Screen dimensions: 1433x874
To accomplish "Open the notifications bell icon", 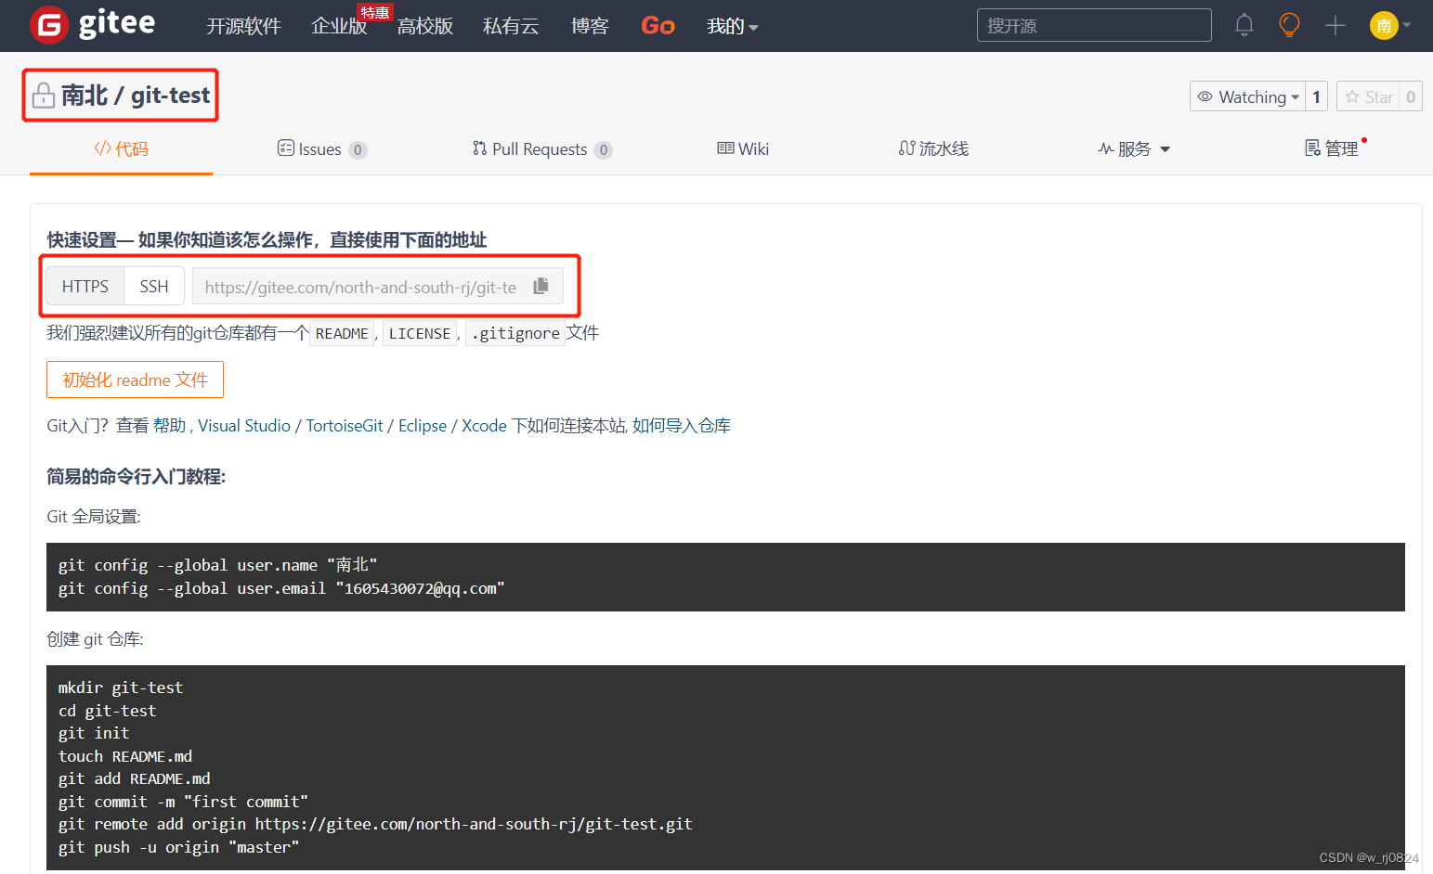I will (1244, 25).
